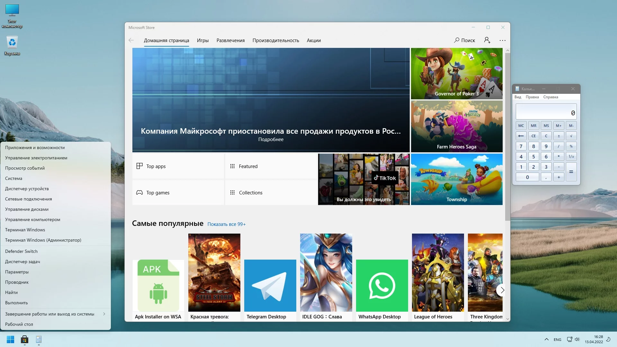This screenshot has height=347, width=617.
Task: Open the Recycle Bin desktop icon
Action: 12,42
